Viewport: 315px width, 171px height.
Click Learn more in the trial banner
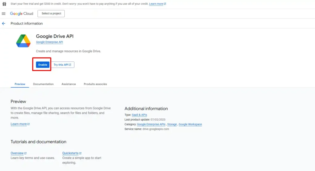click(x=156, y=4)
